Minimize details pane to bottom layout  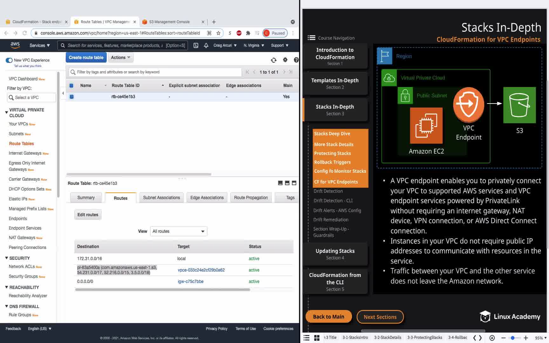tap(280, 183)
